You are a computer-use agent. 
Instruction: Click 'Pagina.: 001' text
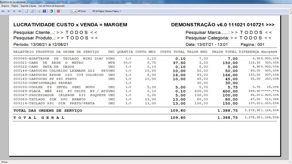click(252, 44)
